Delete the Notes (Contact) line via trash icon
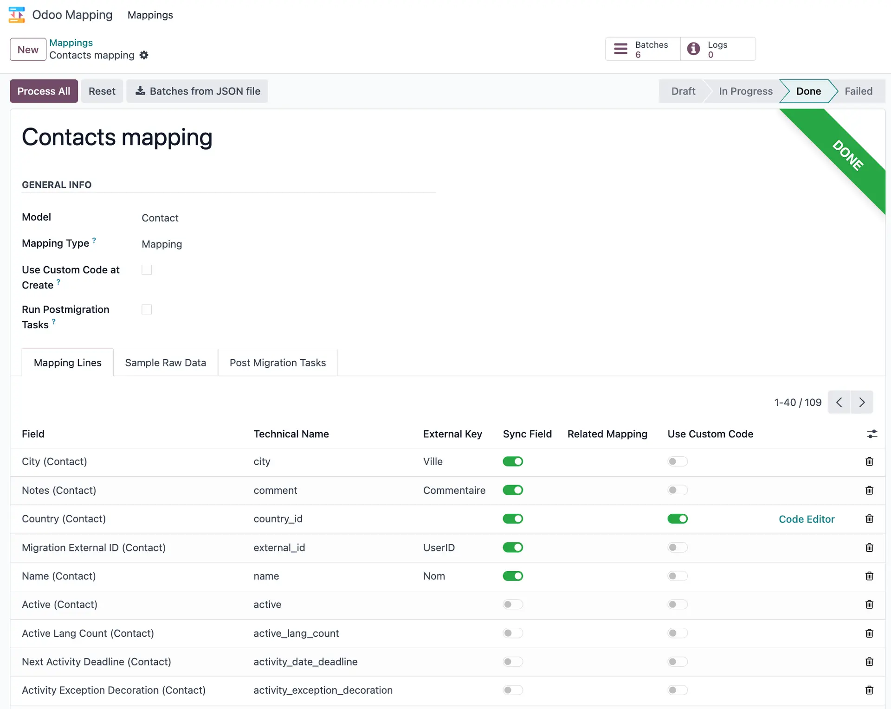 (869, 490)
